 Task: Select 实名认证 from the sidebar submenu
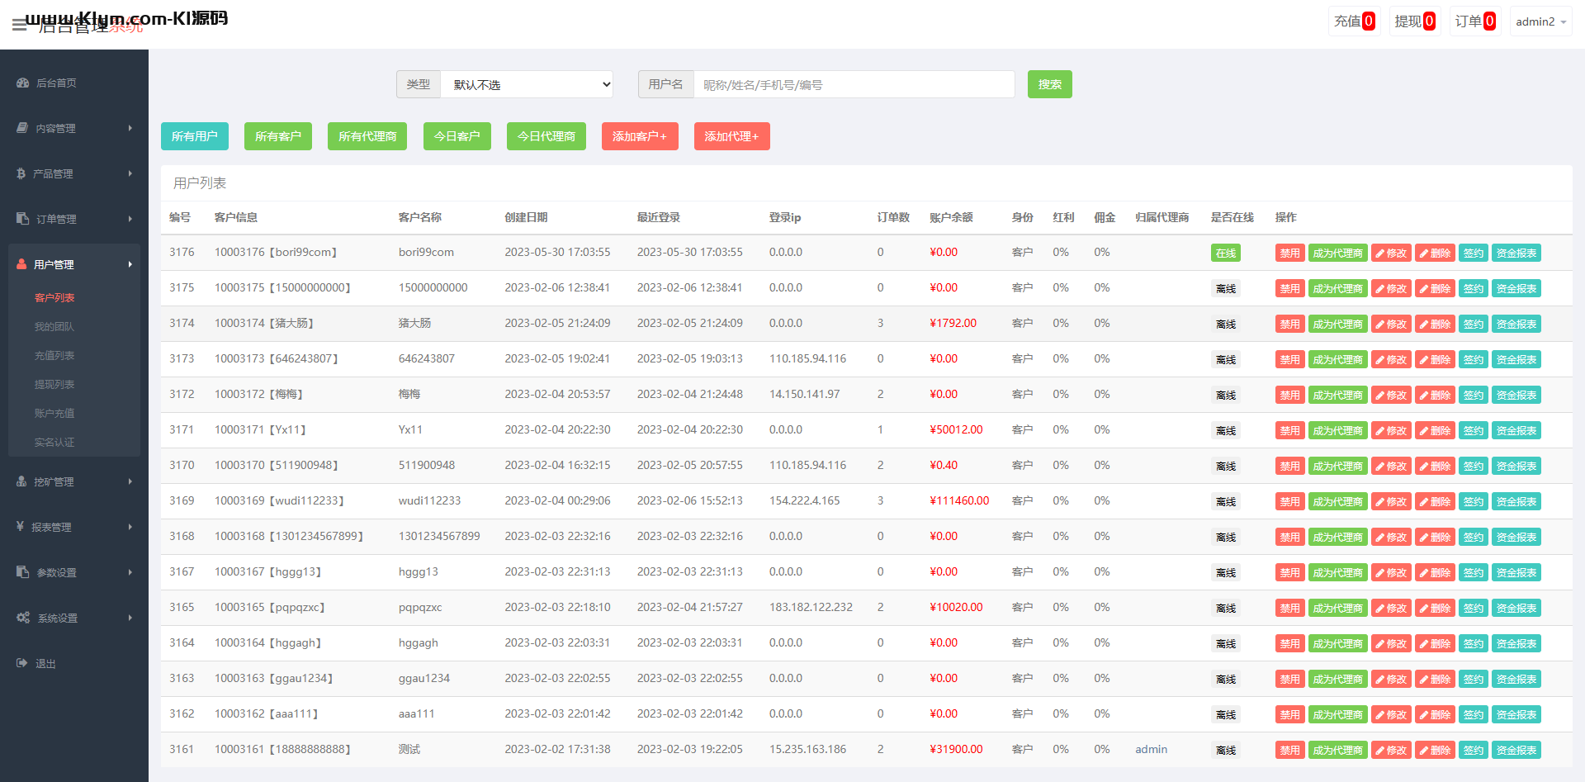click(54, 442)
